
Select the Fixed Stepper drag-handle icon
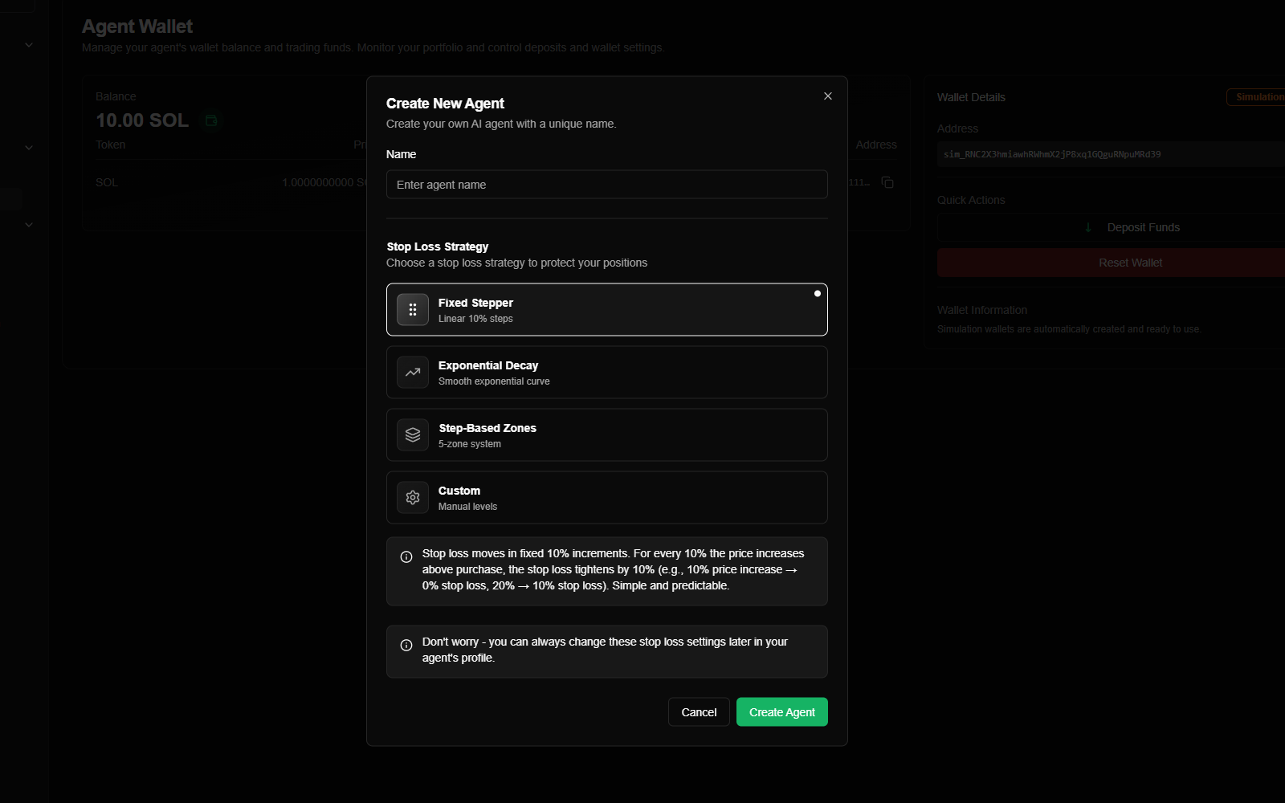[412, 309]
